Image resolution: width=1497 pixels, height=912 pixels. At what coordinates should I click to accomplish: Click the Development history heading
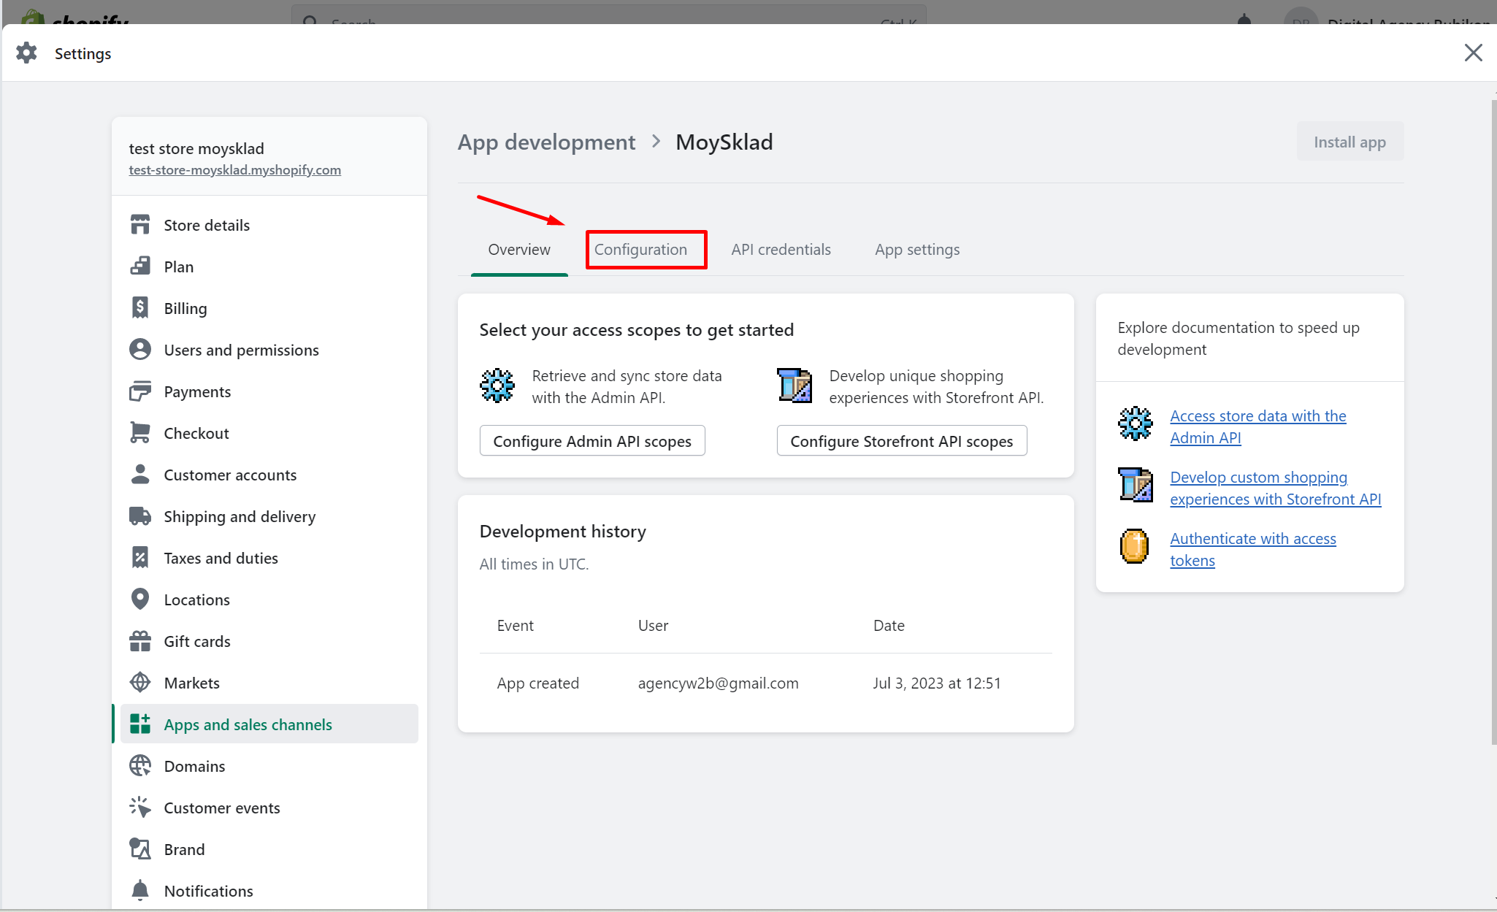point(562,532)
